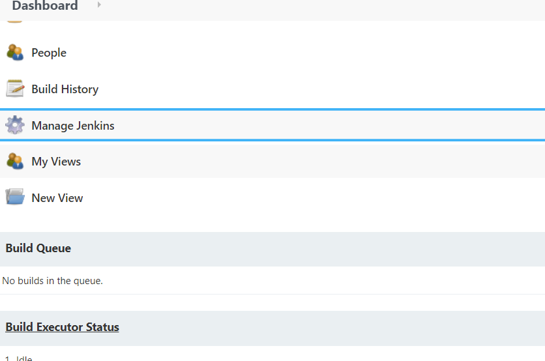Click the New View folder icon

point(15,197)
